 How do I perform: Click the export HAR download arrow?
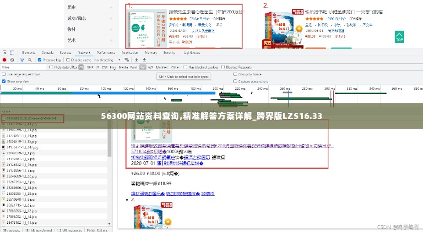pyautogui.click(x=144, y=60)
